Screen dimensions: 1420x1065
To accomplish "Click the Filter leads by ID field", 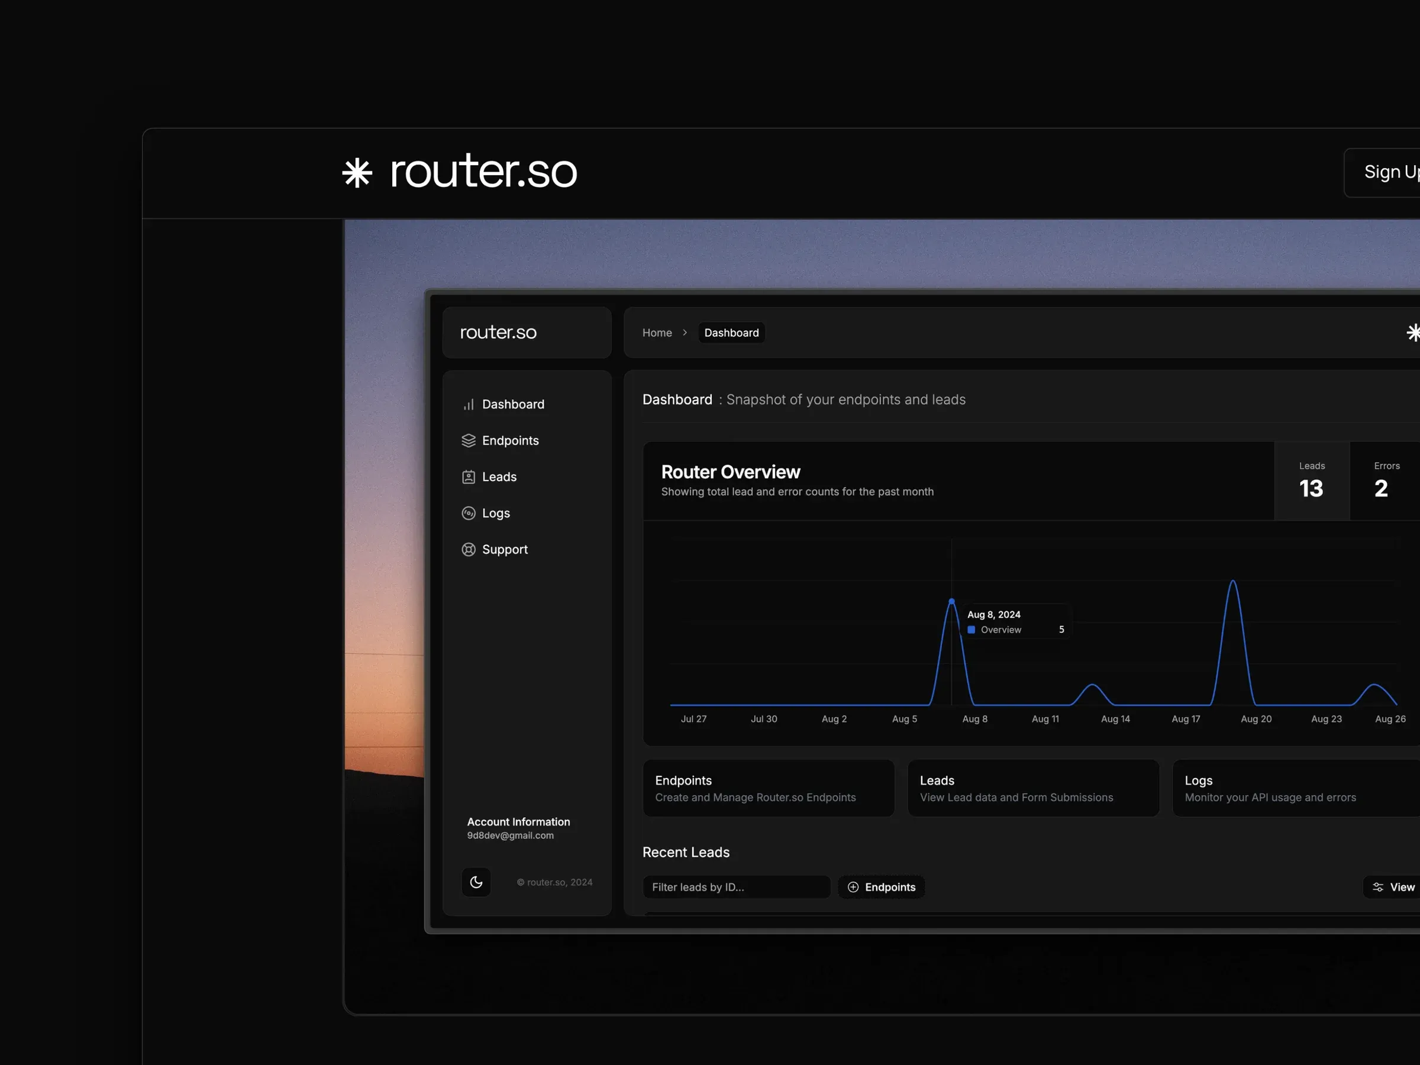I will coord(736,887).
